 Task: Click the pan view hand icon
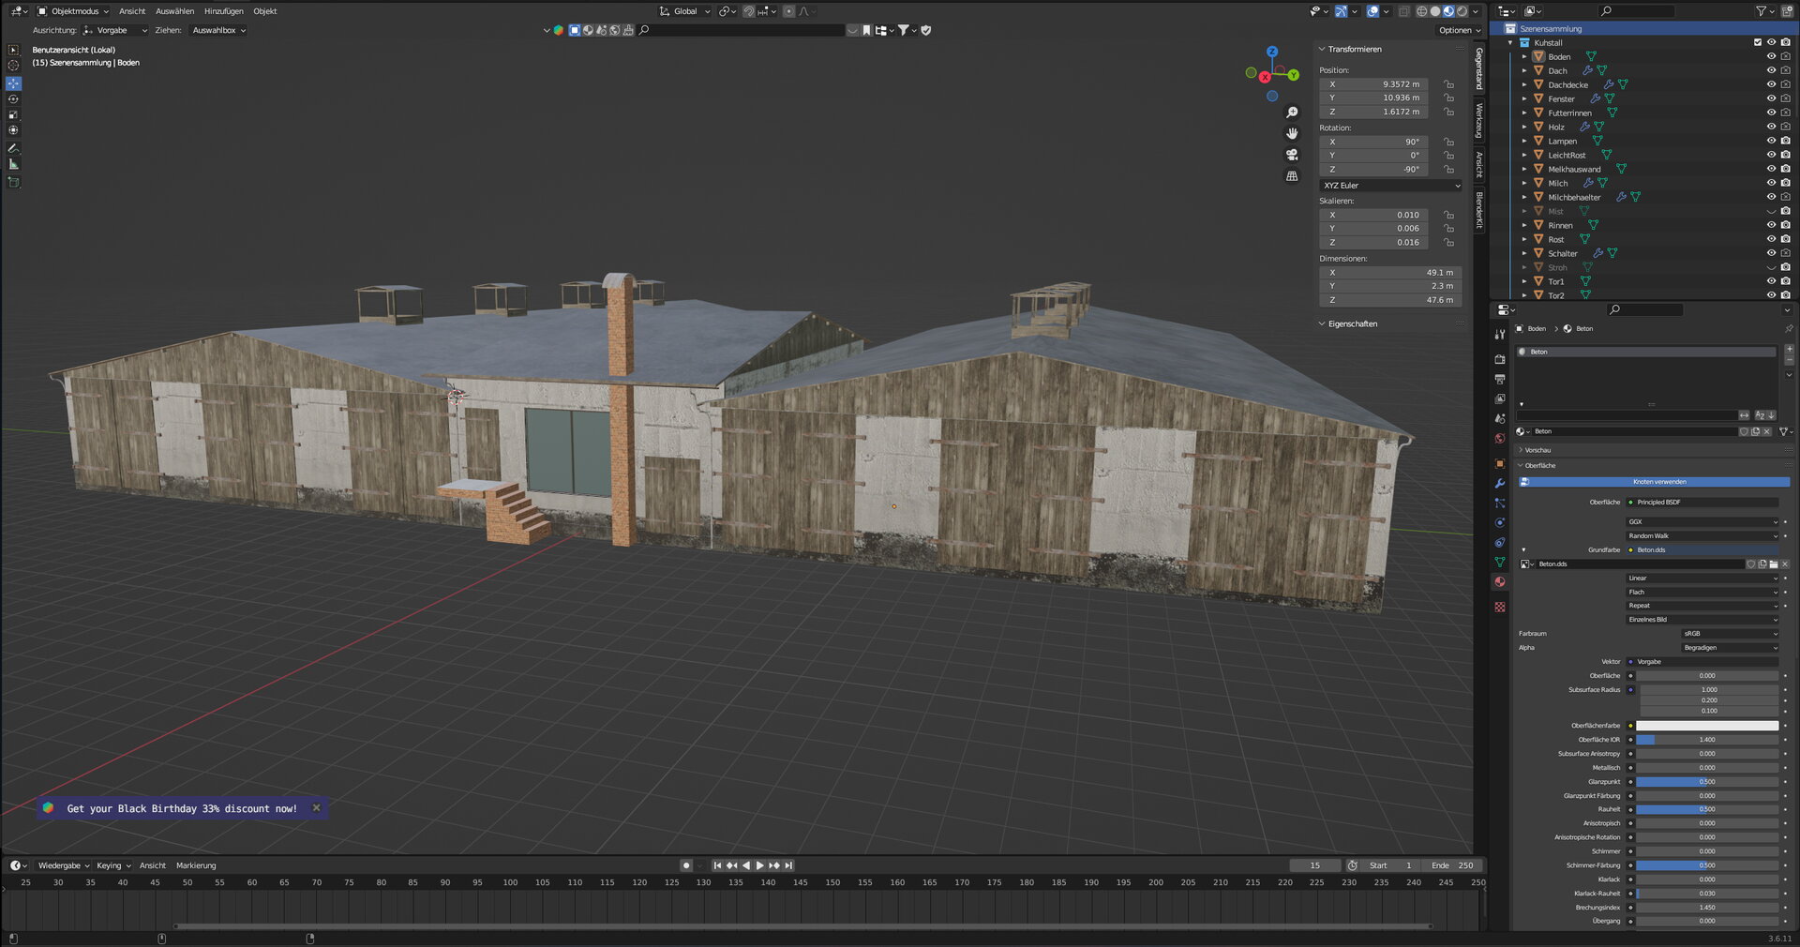(x=1292, y=133)
